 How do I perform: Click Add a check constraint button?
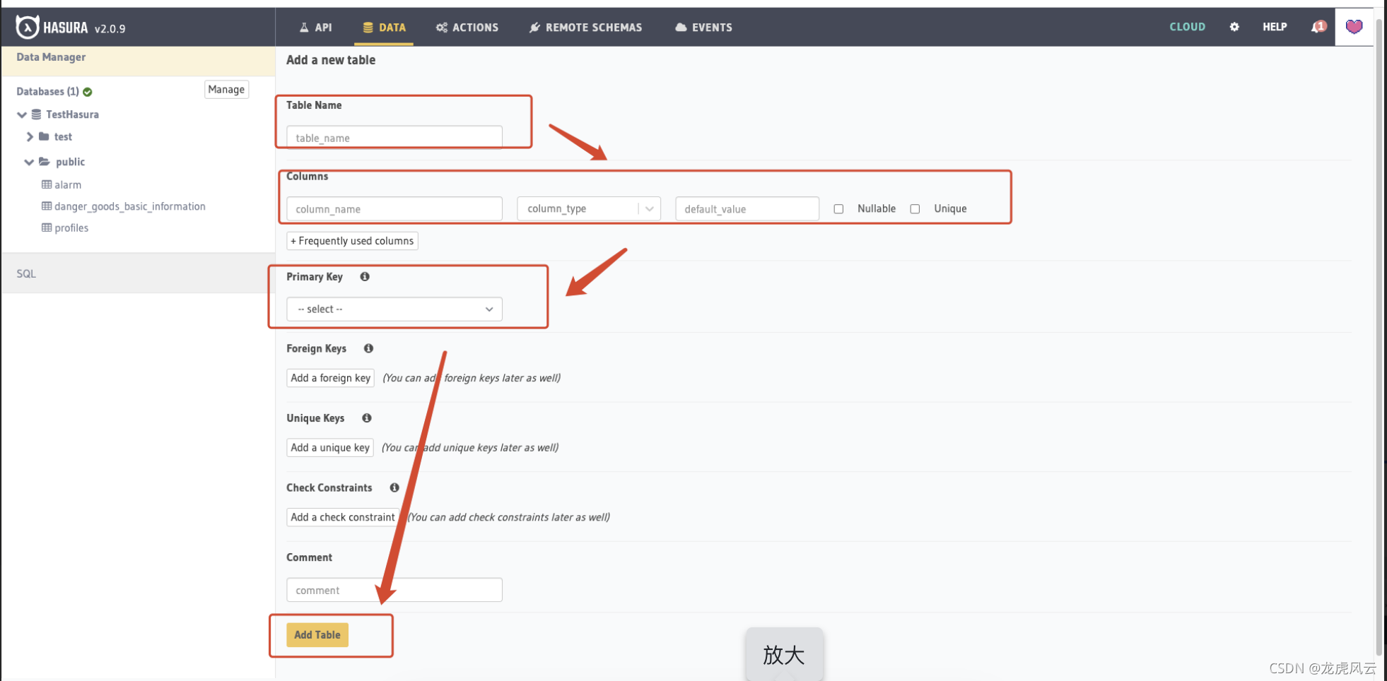[x=343, y=517]
